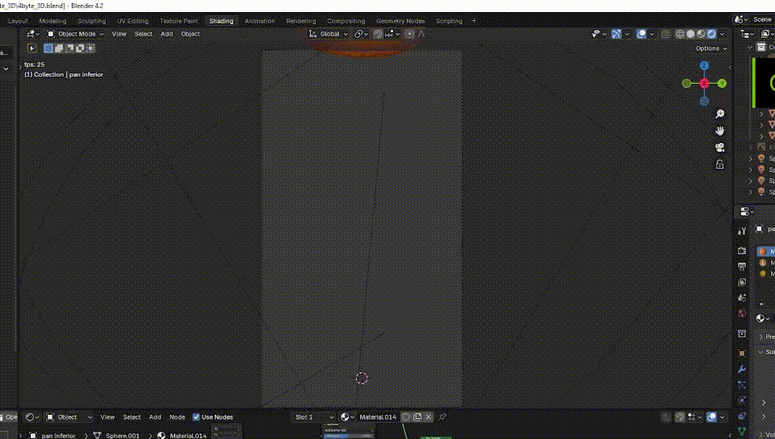
Task: Select solid viewport shading mode
Action: pyautogui.click(x=690, y=34)
